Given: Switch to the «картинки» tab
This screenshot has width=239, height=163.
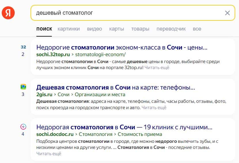Looking at the screenshot, I should (69, 29).
